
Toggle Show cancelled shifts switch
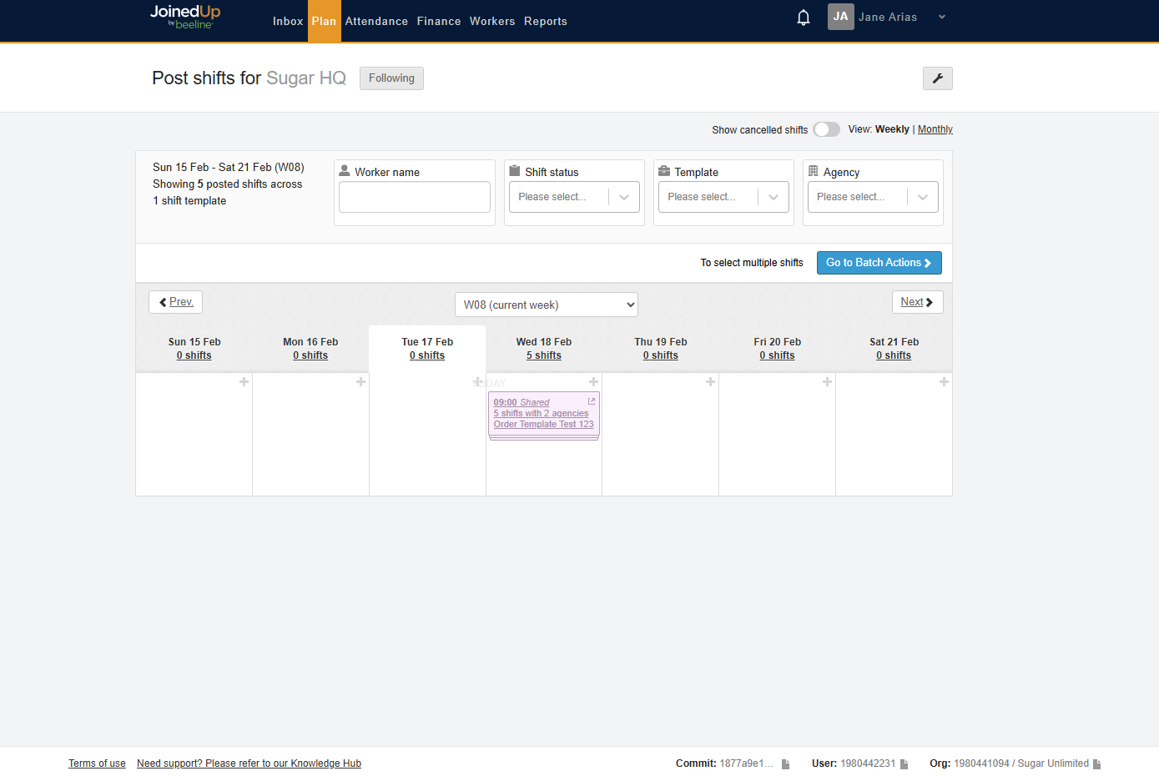(x=826, y=129)
